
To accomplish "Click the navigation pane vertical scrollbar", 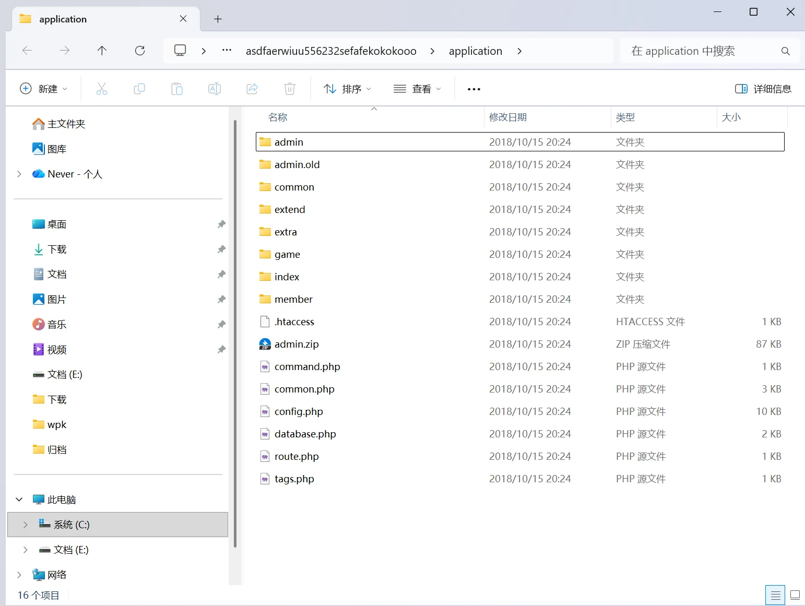I will click(235, 334).
